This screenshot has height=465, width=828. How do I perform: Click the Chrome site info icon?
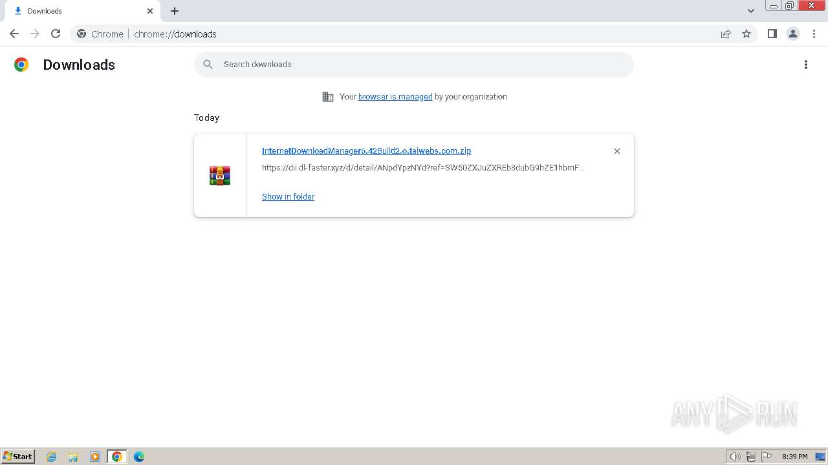click(82, 34)
